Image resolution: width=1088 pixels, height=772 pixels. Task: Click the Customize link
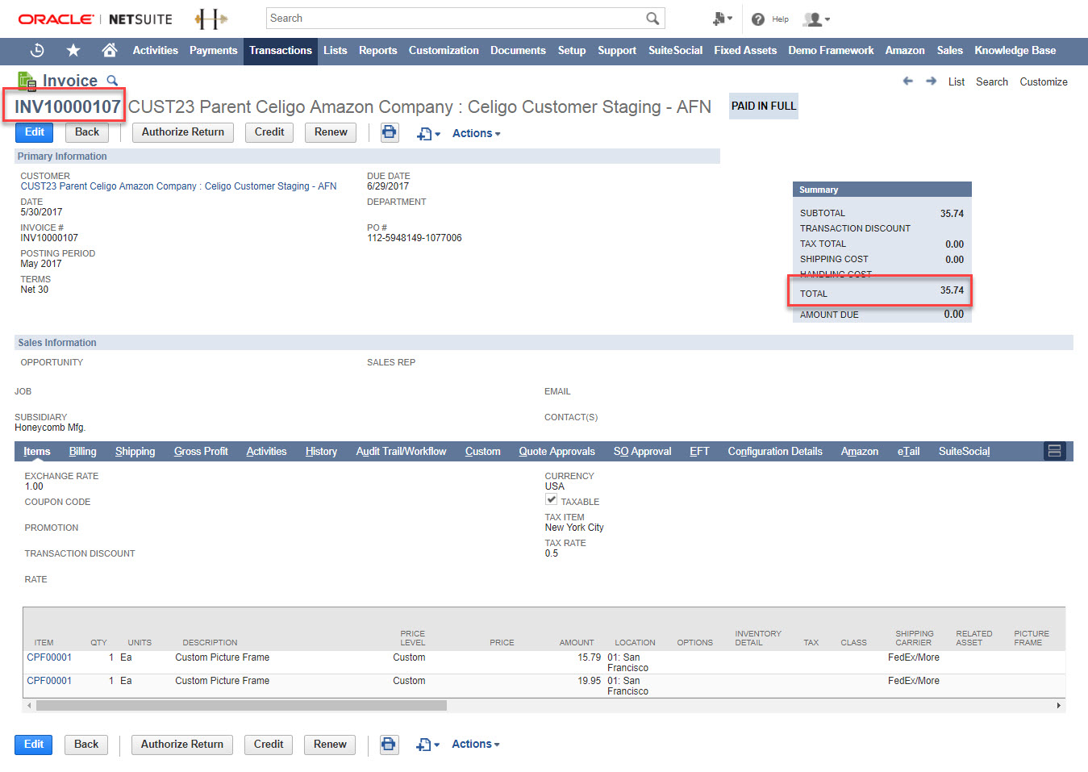[1044, 81]
